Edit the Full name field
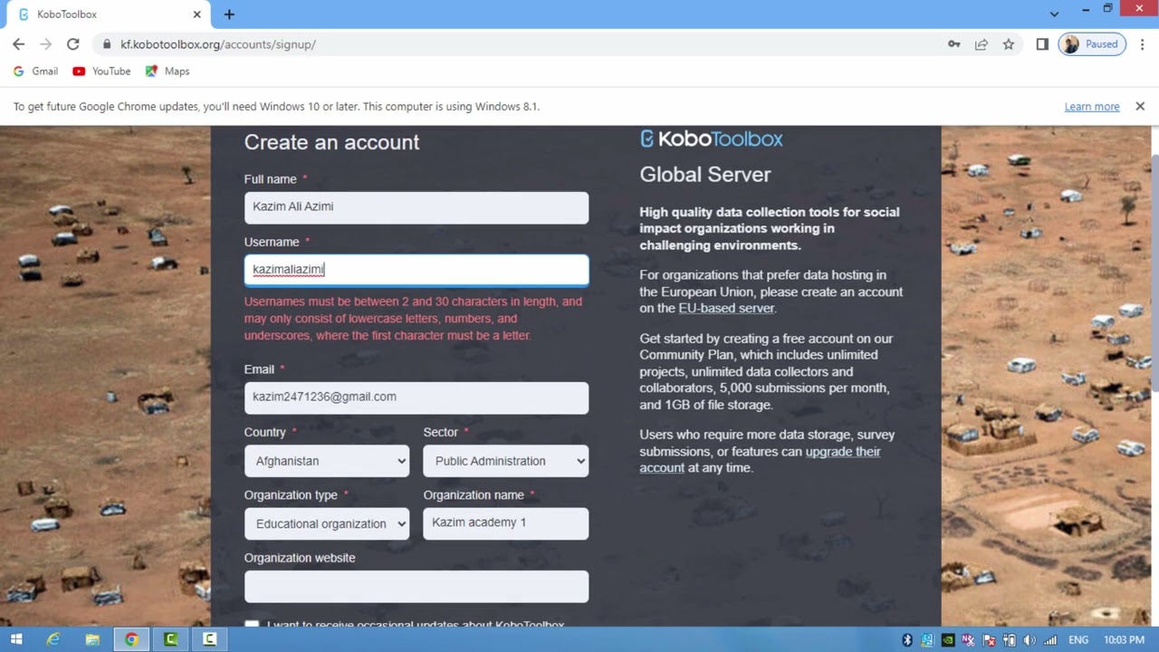This screenshot has width=1159, height=652. pyautogui.click(x=417, y=207)
